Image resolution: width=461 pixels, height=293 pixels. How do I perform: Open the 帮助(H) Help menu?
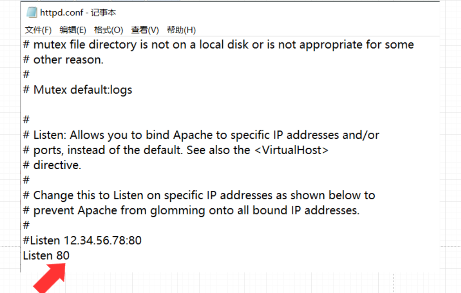pos(181,30)
